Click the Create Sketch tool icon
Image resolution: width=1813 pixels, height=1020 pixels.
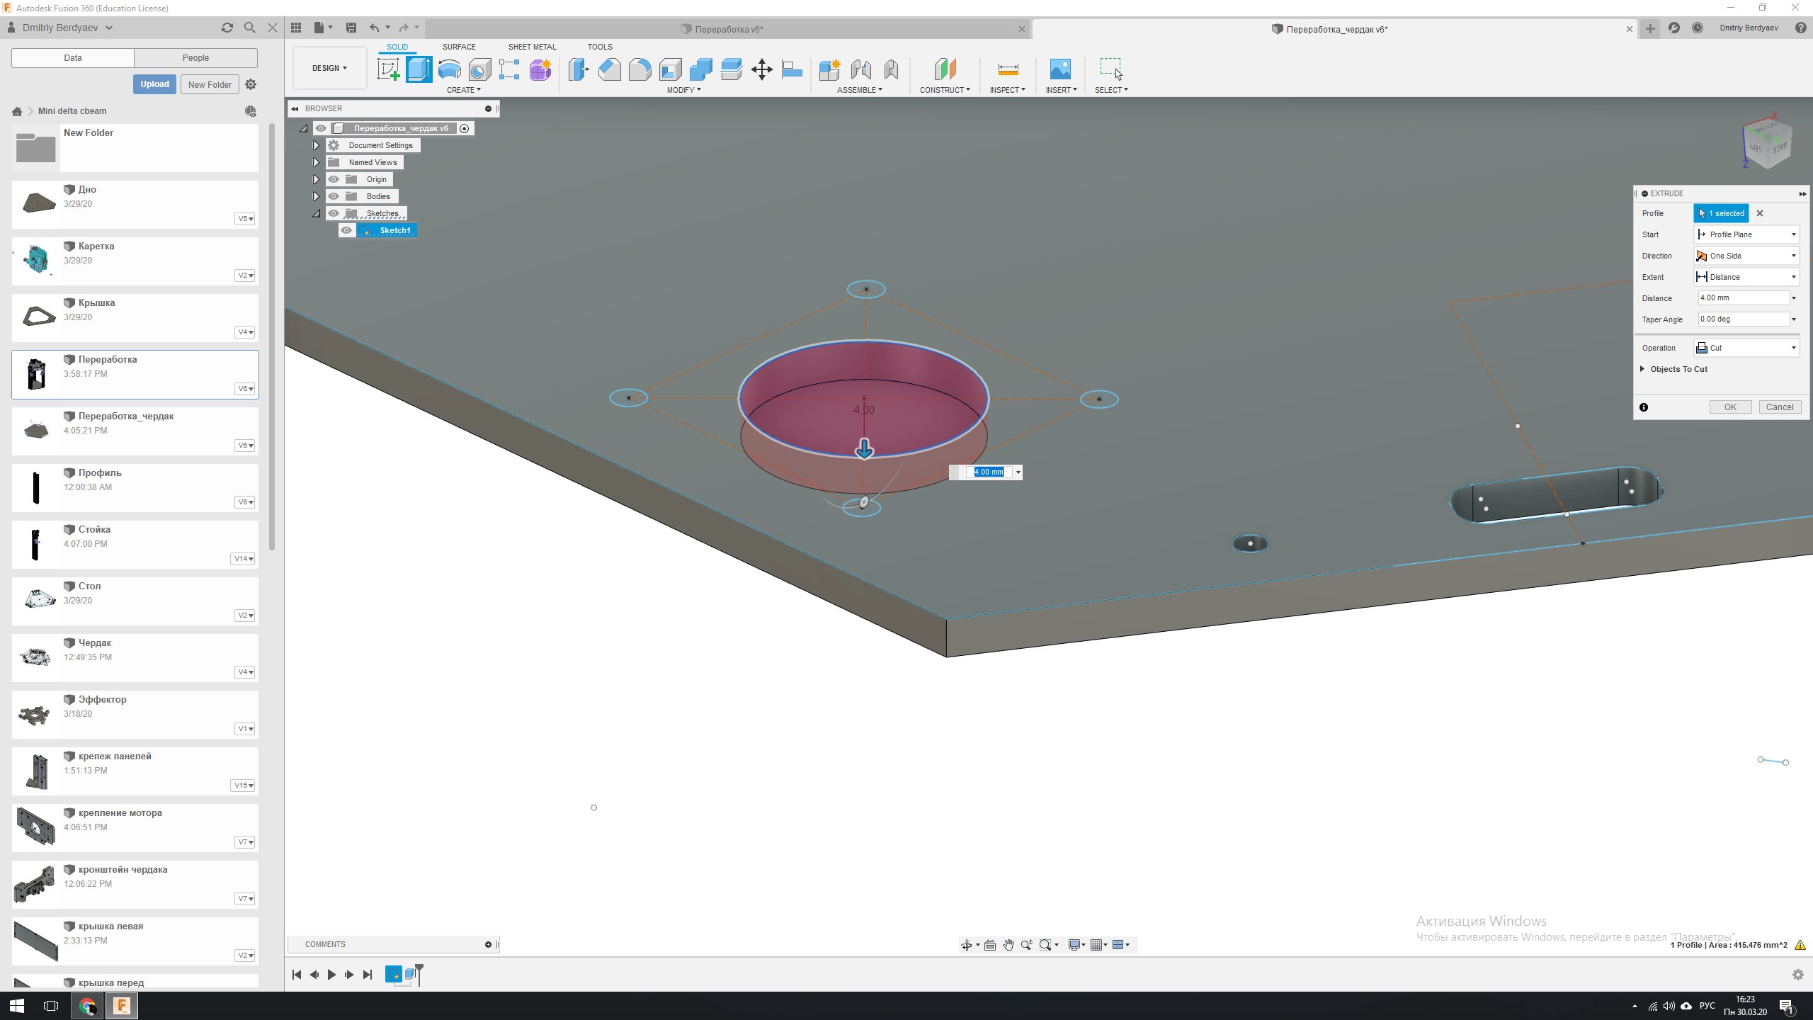(x=388, y=69)
